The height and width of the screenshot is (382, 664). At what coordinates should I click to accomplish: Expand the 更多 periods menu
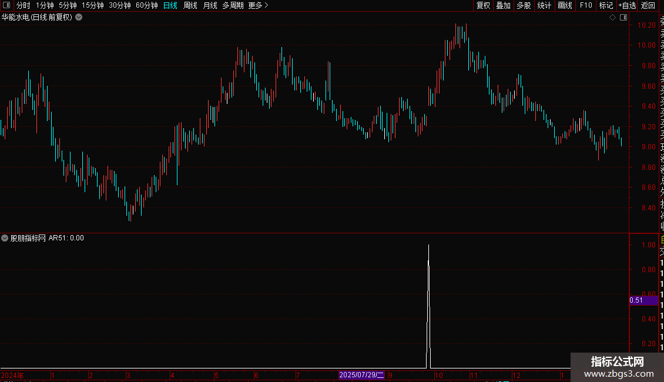259,5
